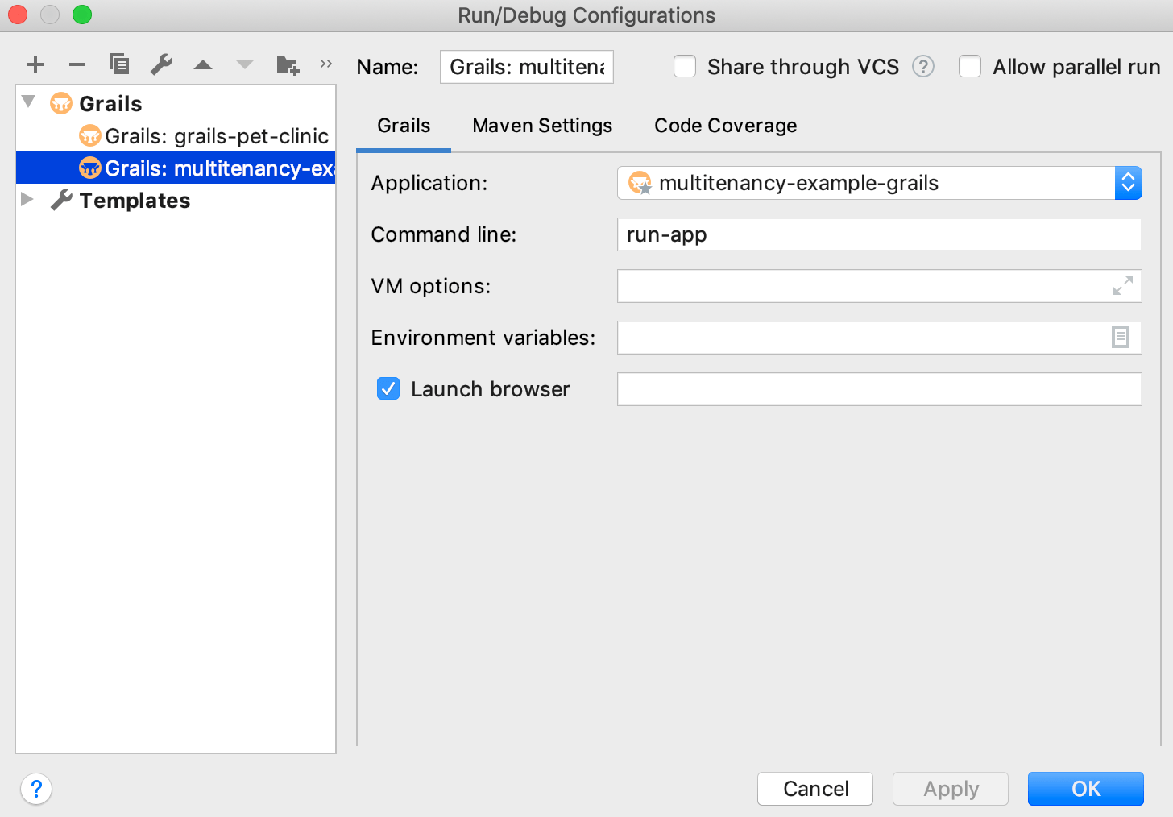The image size is (1173, 817).
Task: Open dialog help with the question mark button
Action: coord(36,789)
